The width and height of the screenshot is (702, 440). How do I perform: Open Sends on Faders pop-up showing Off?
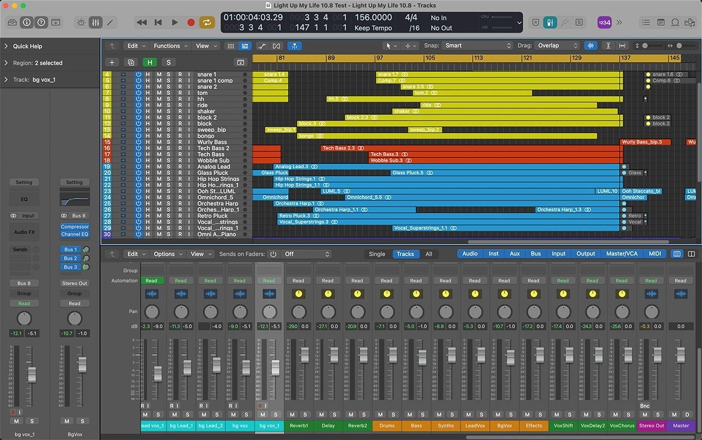tap(306, 254)
